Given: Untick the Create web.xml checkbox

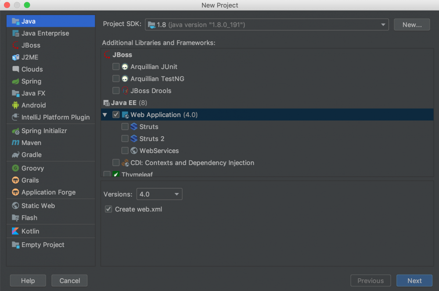Looking at the screenshot, I should coord(108,209).
